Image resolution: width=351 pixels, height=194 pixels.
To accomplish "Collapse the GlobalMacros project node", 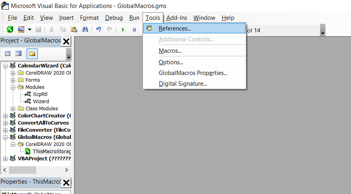I will coord(6,137).
